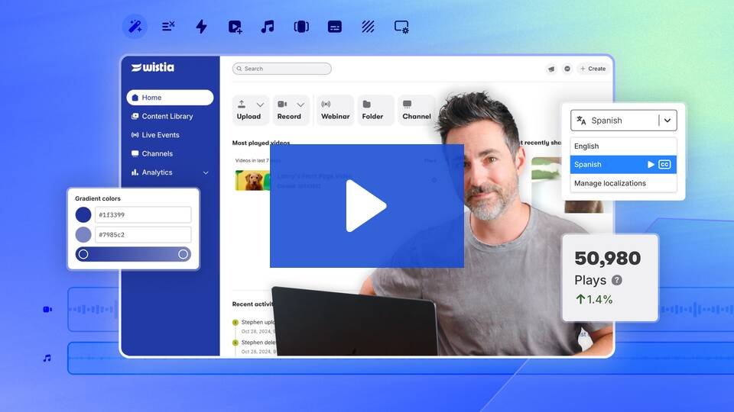Click the Webinar button
The image size is (734, 412).
tap(335, 110)
